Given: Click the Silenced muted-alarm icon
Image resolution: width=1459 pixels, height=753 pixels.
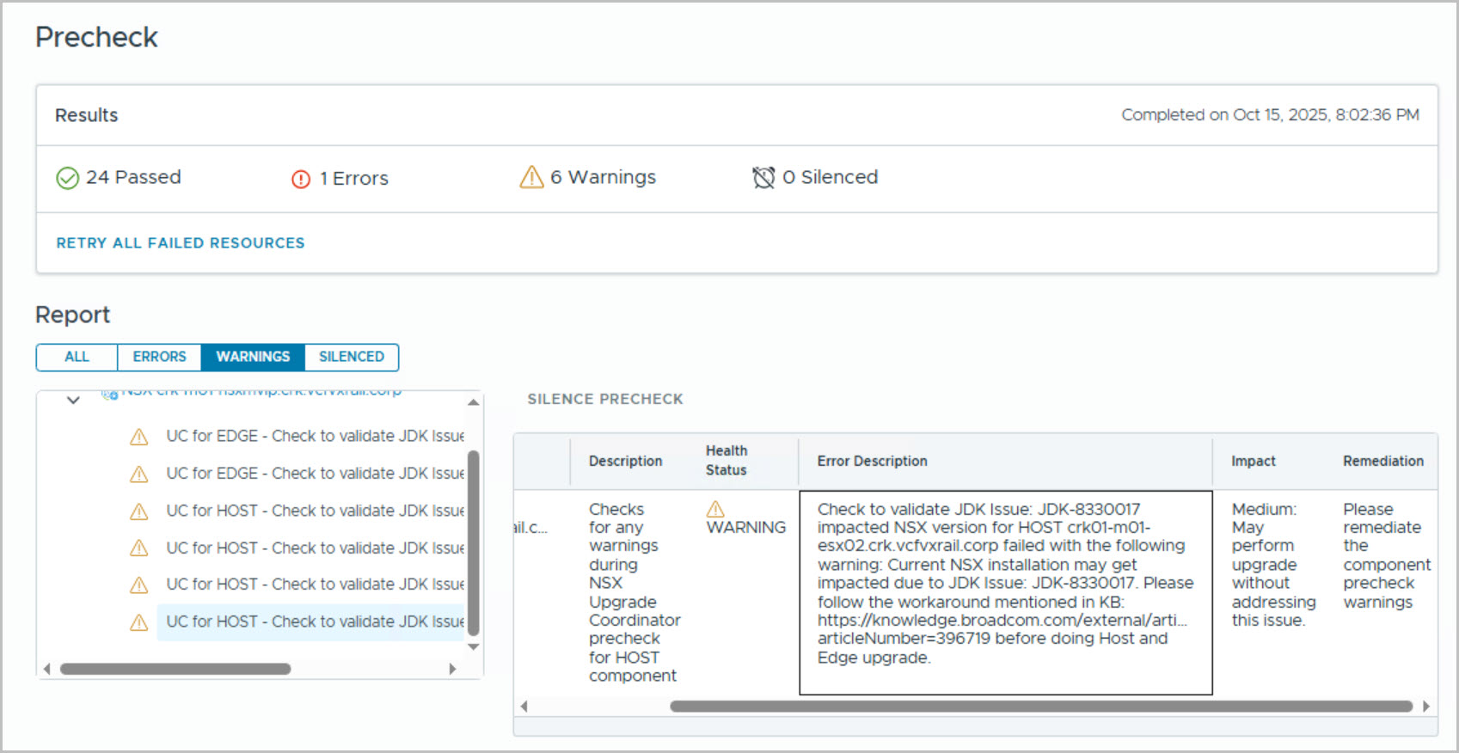Looking at the screenshot, I should tap(763, 178).
